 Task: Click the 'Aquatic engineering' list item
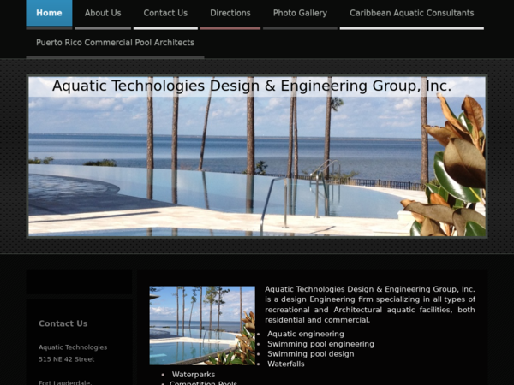(x=306, y=334)
